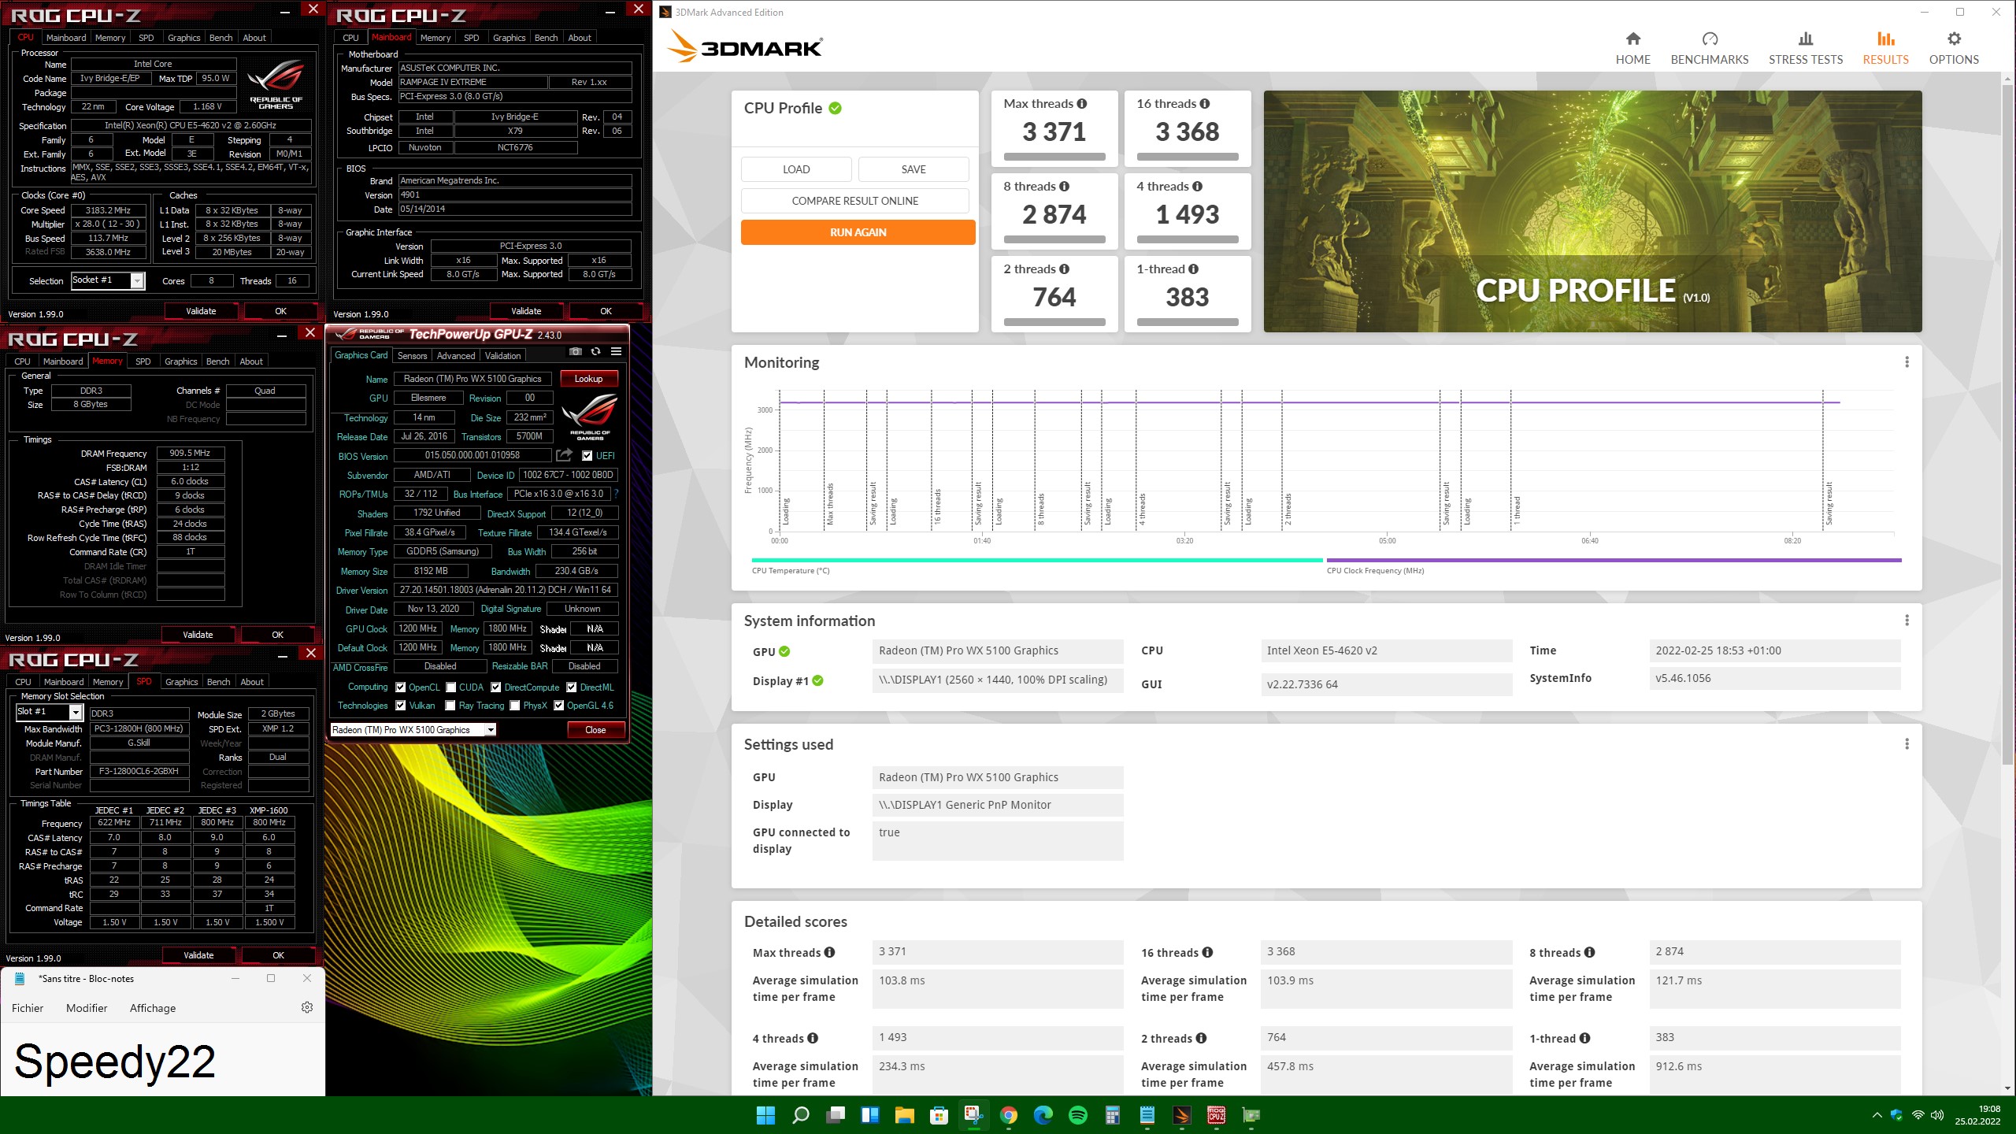2016x1134 pixels.
Task: Click the Bus Interface question mark icon
Action: [x=616, y=494]
